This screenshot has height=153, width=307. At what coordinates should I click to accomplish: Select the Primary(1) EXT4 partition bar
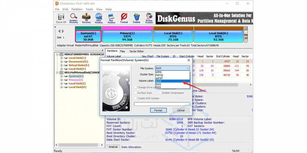127,36
